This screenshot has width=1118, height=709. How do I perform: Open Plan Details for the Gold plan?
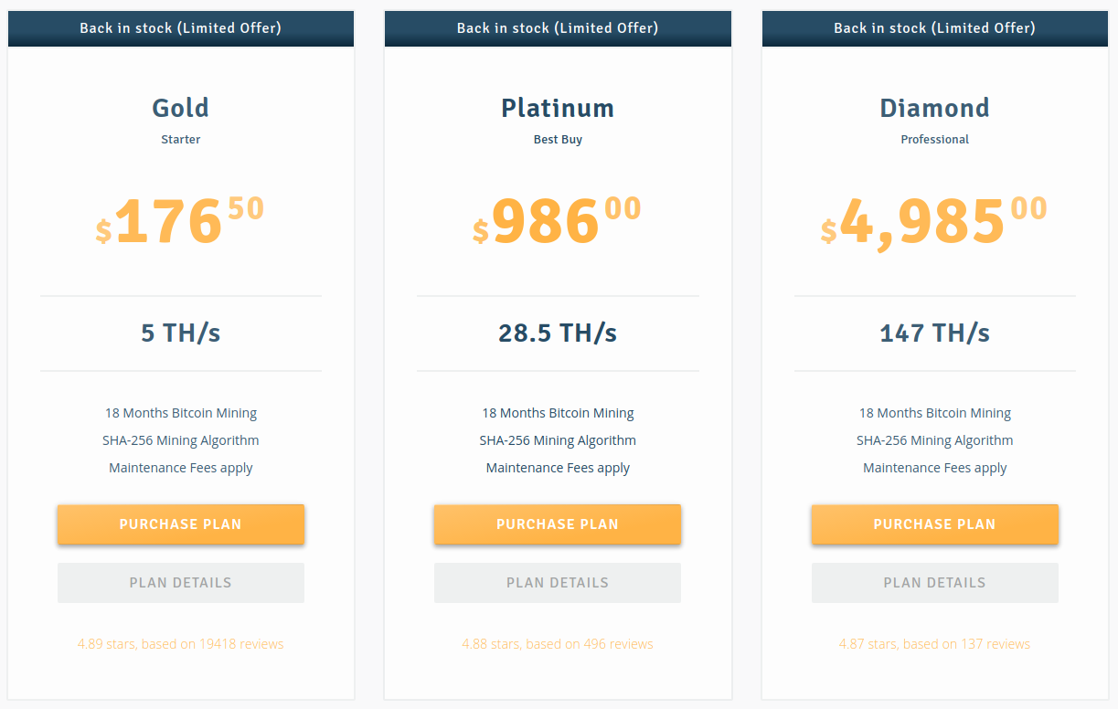click(x=180, y=583)
